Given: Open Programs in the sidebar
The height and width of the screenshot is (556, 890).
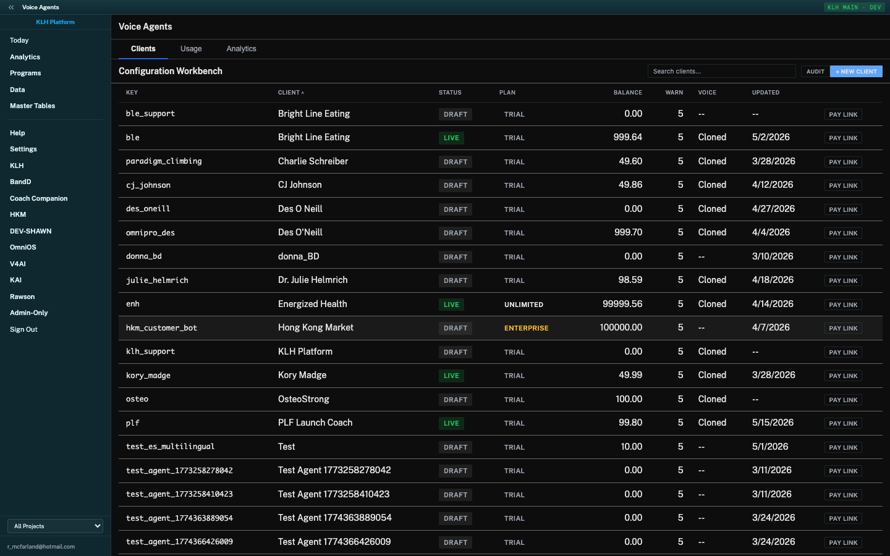Looking at the screenshot, I should [25, 73].
